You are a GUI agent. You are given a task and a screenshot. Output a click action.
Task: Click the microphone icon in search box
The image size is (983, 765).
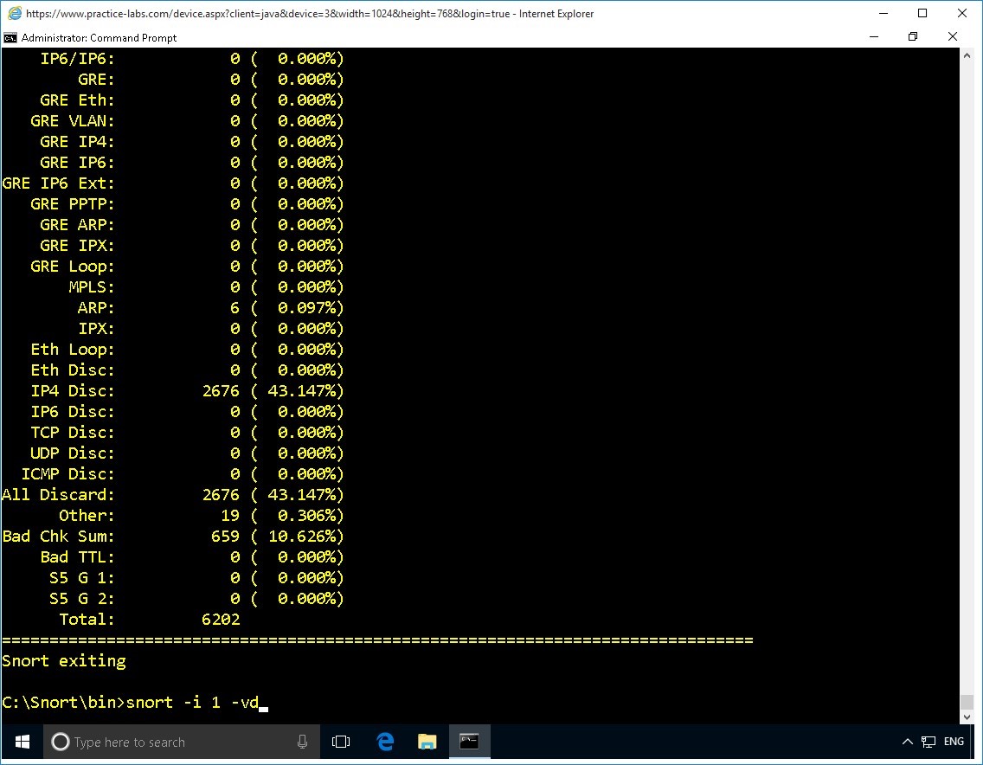[x=303, y=742]
